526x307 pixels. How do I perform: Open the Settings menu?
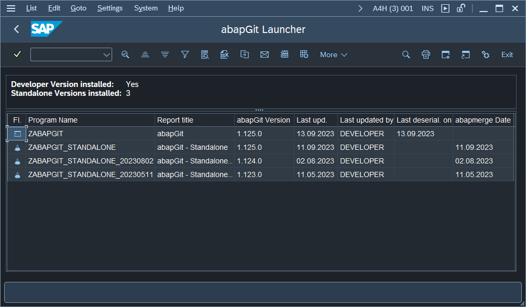(110, 8)
